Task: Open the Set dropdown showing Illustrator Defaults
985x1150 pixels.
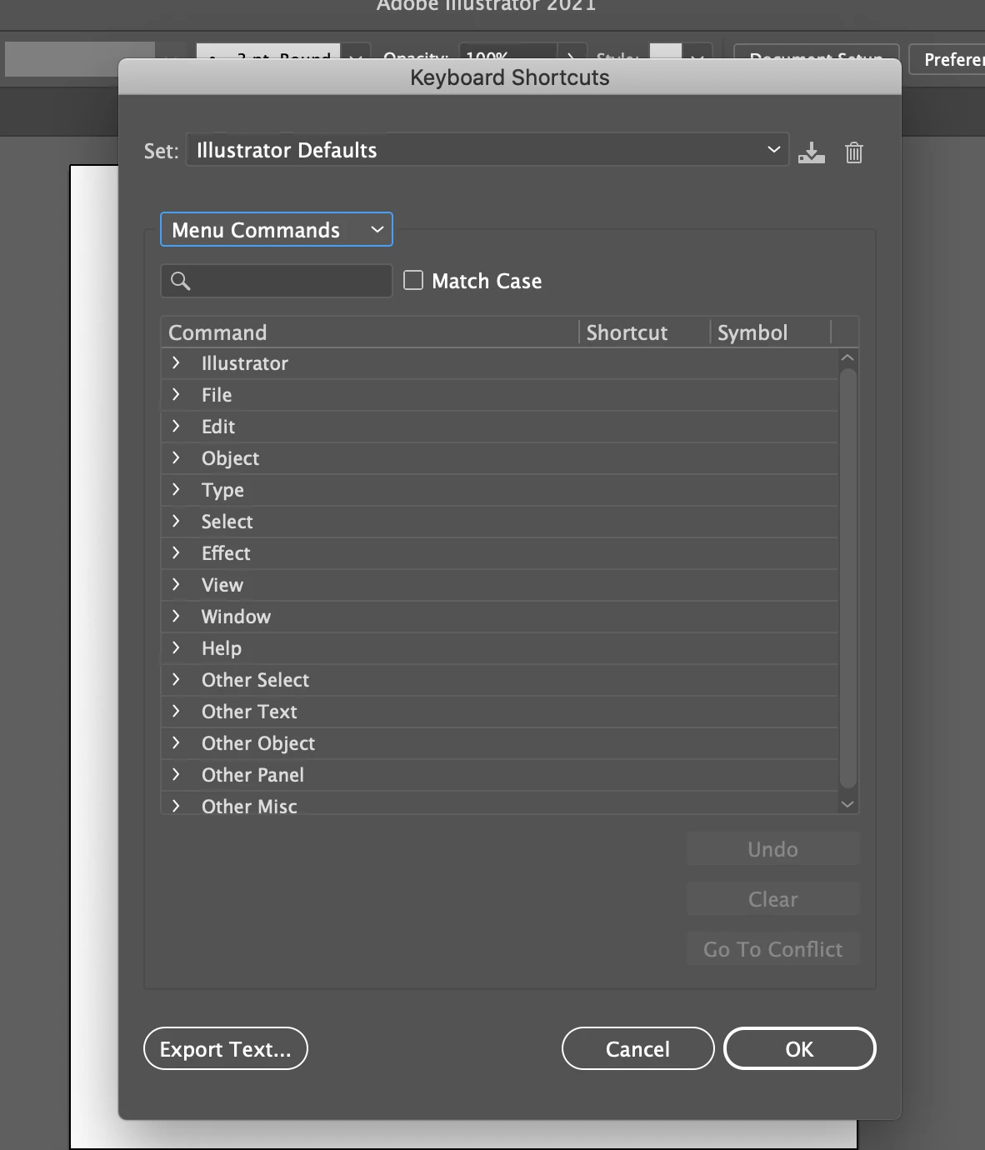Action: click(487, 150)
